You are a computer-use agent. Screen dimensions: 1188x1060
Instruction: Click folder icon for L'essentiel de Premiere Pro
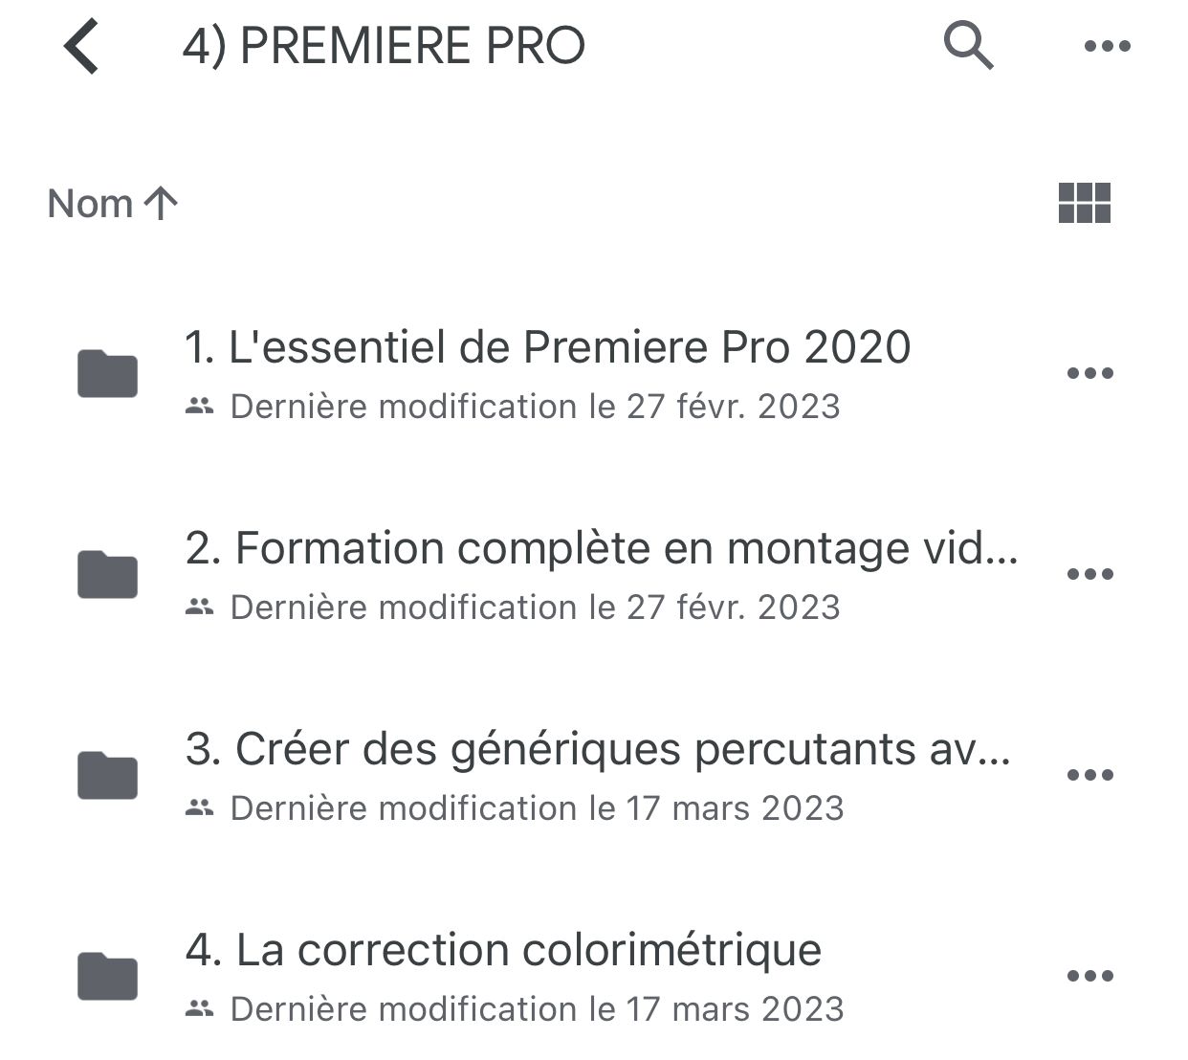coord(107,373)
